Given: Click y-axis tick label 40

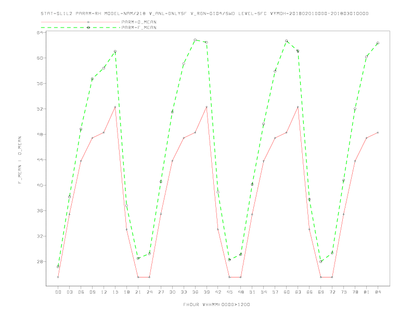Looking at the screenshot, I should 40,185.
